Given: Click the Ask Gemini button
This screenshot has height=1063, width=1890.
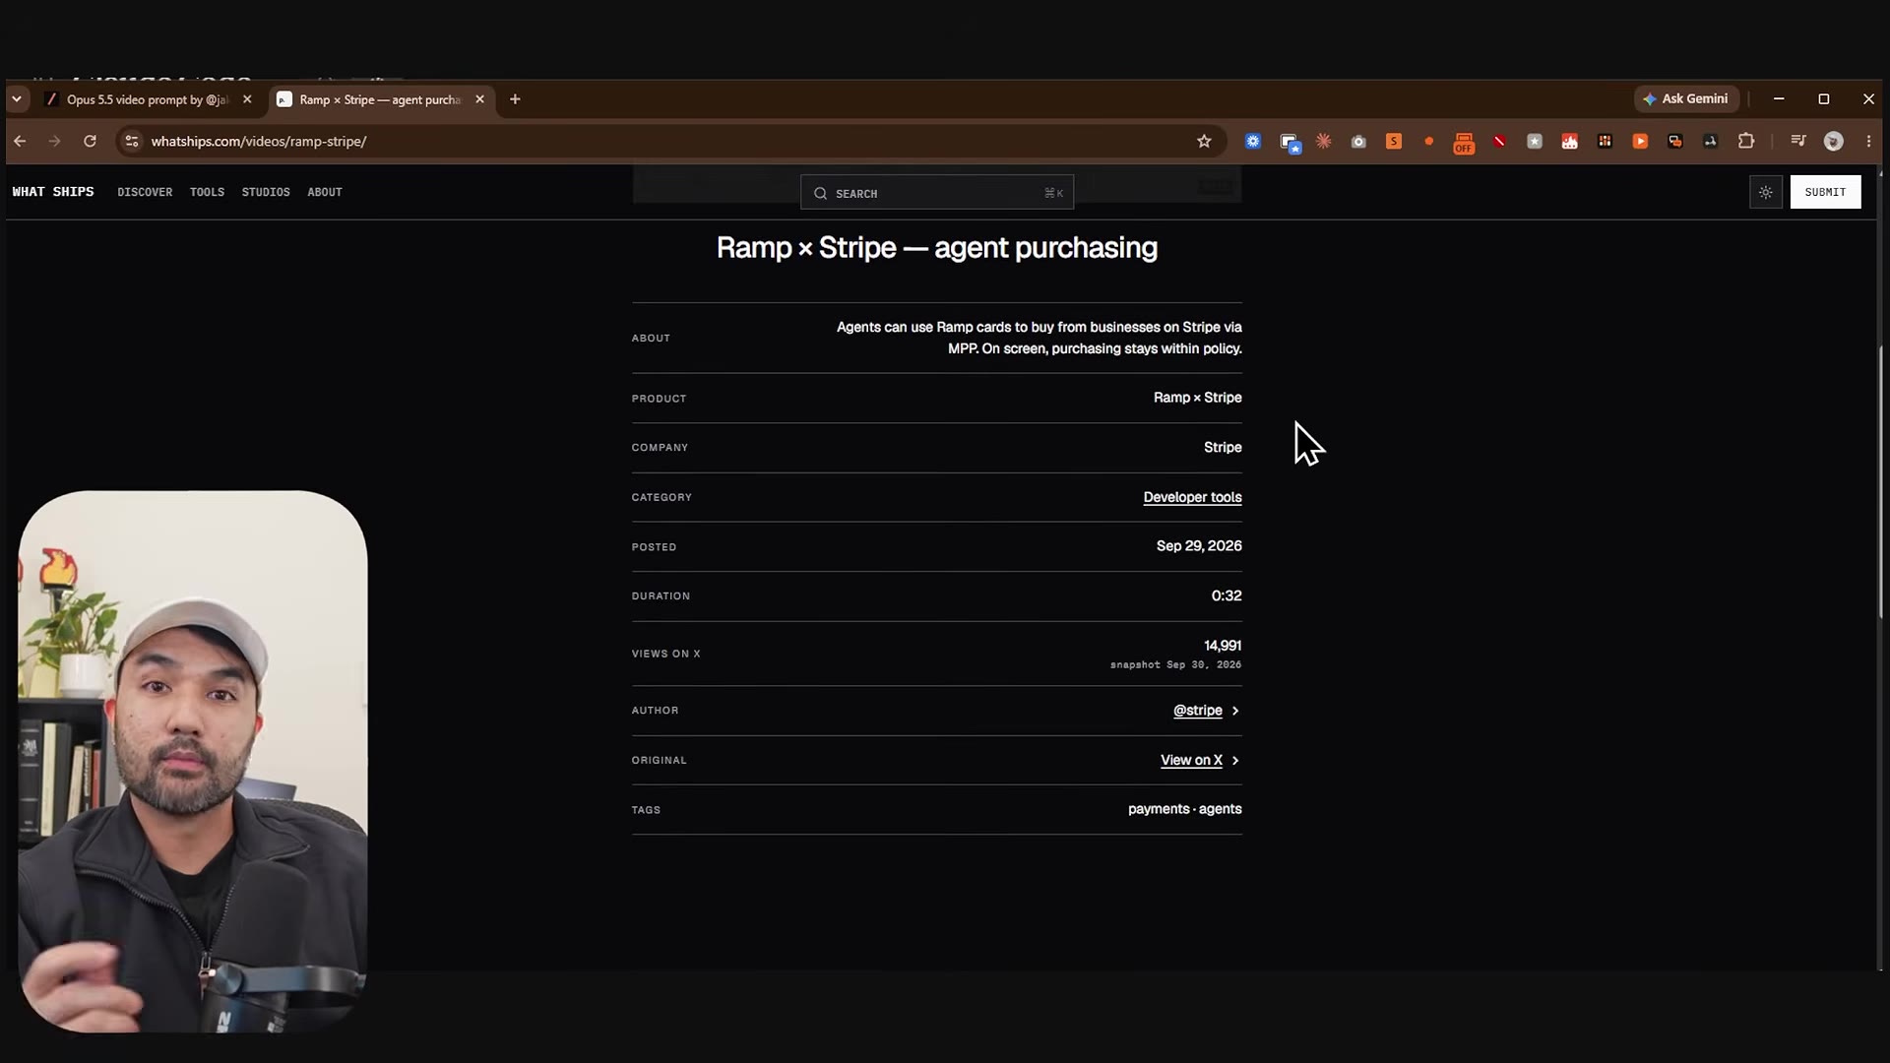Looking at the screenshot, I should click(x=1686, y=98).
